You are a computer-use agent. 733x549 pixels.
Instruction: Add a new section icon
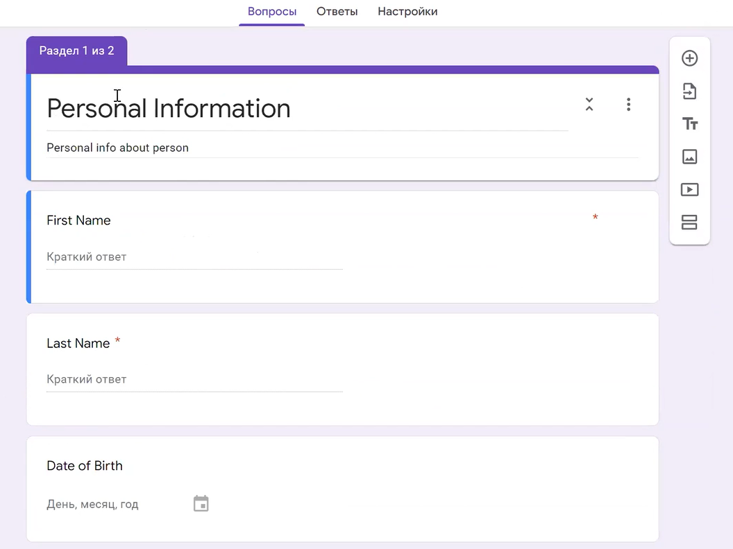(689, 223)
